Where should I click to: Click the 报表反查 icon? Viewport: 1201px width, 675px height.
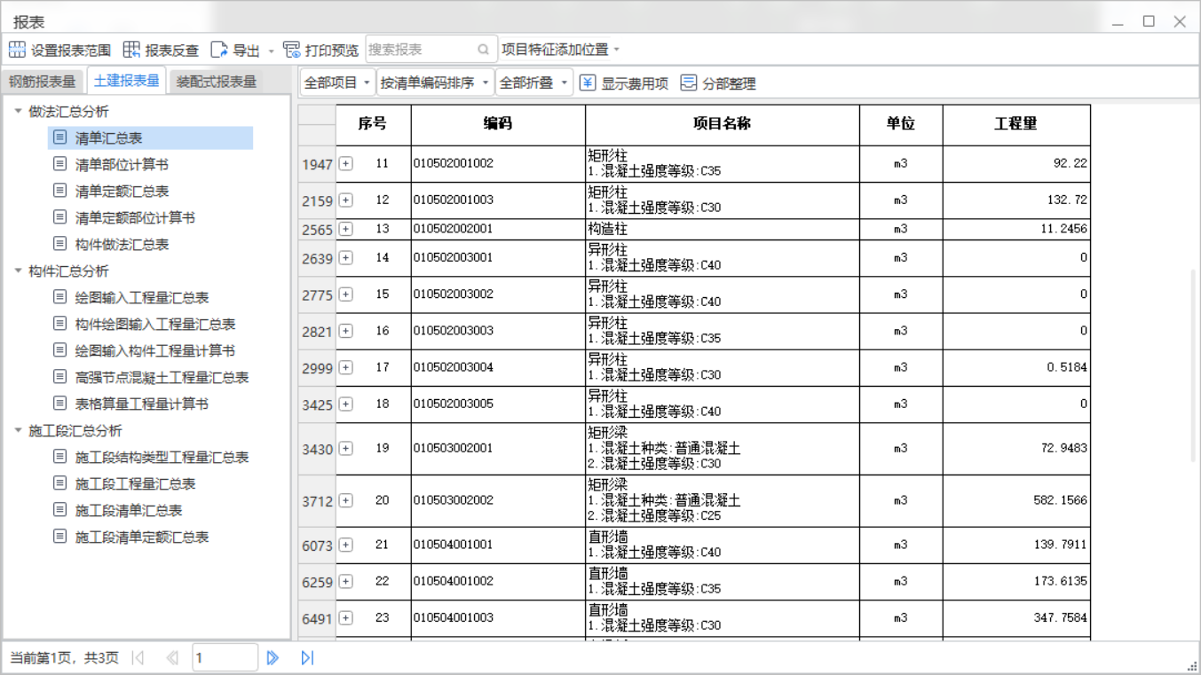131,50
